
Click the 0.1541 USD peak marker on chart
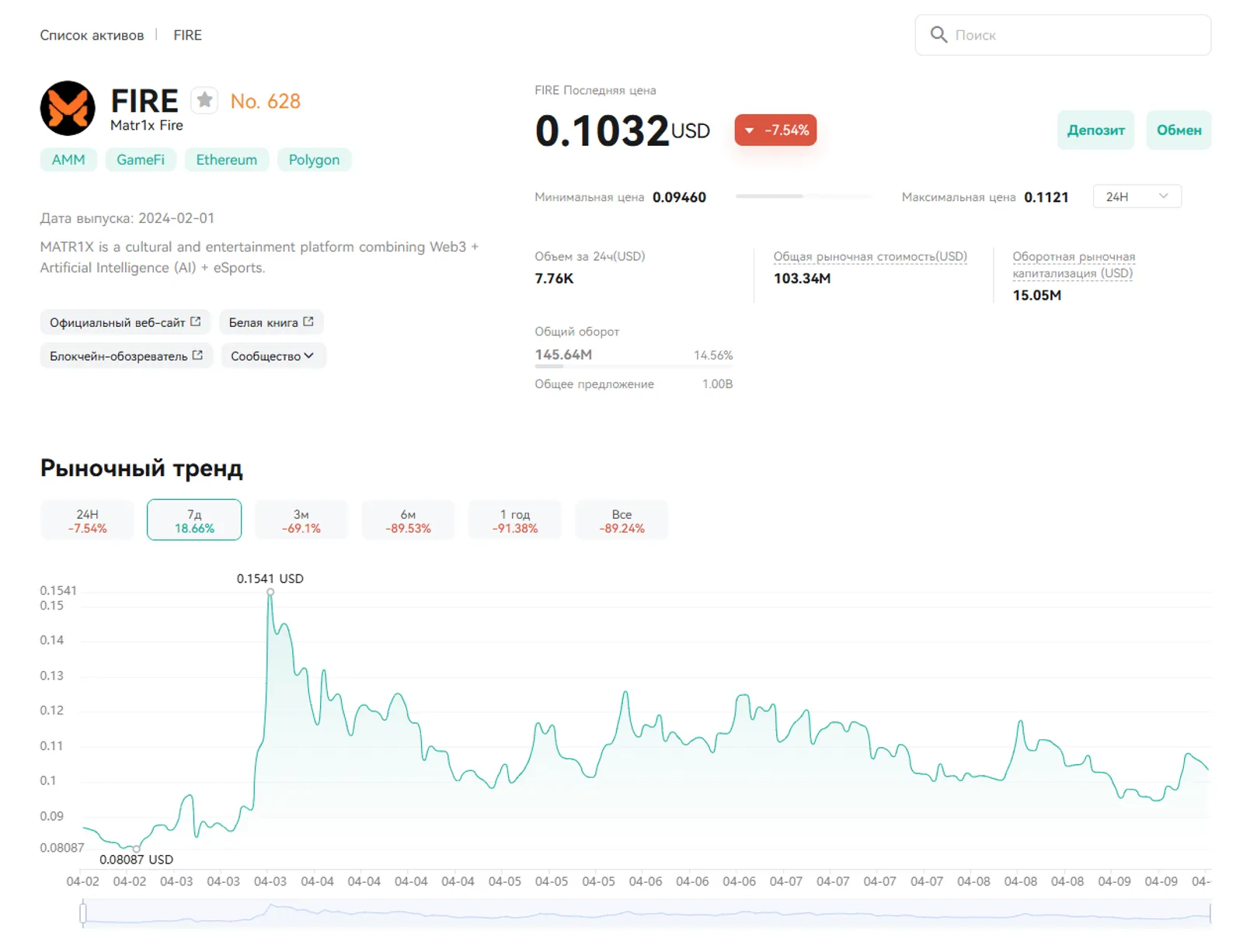click(x=270, y=592)
